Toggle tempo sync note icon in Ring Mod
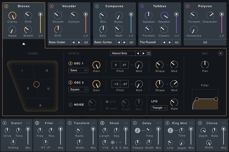Screen dimensions: 229x152 [170, 130]
